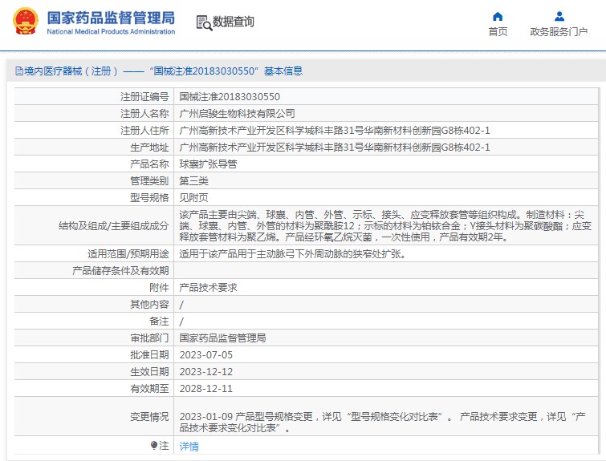Click the 产品储存条件及有效期 label

coord(120,271)
